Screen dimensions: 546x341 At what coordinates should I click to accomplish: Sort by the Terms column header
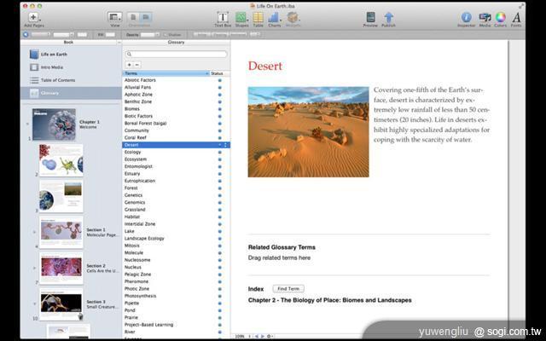166,73
